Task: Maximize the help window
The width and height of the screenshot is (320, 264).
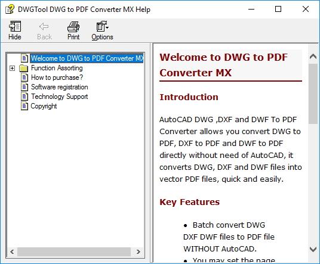Action: click(x=278, y=9)
